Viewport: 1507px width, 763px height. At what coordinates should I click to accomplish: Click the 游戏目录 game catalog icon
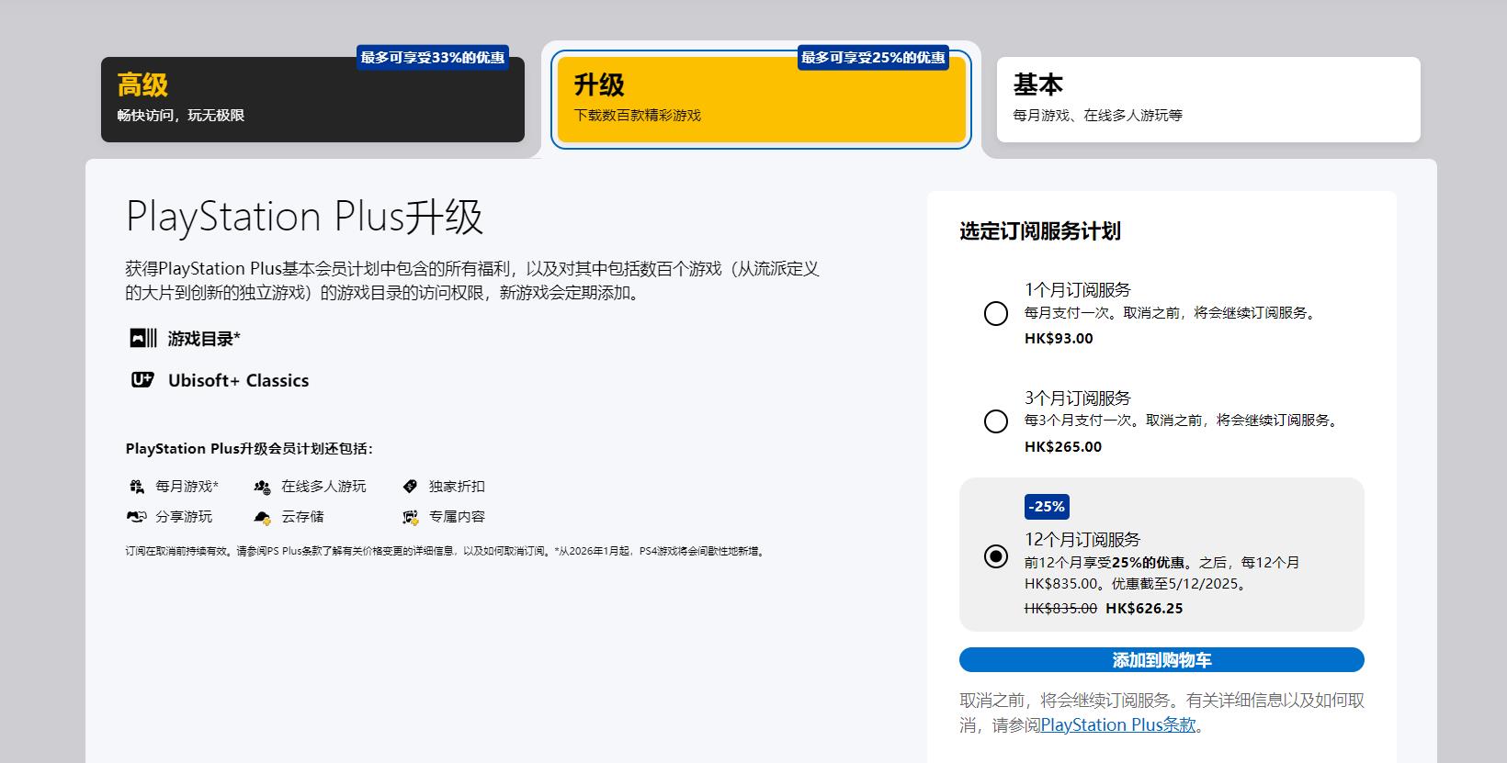(x=142, y=339)
